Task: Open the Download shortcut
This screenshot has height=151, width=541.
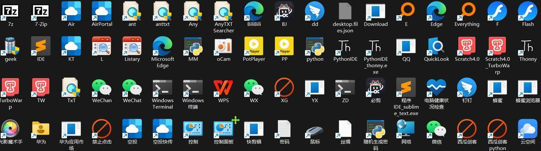Action: point(376,11)
